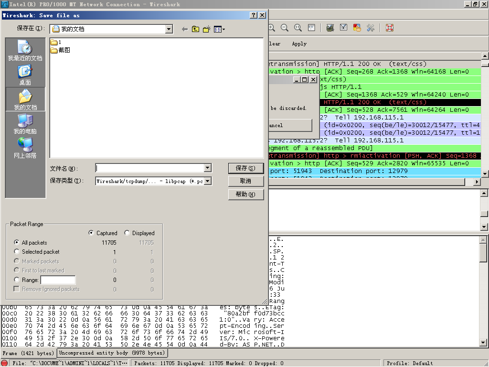Click the 取消 cancel button

(x=246, y=181)
